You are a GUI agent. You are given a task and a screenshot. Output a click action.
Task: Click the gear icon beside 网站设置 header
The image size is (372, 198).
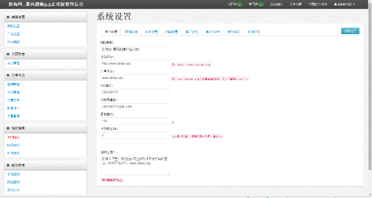(x=8, y=17)
